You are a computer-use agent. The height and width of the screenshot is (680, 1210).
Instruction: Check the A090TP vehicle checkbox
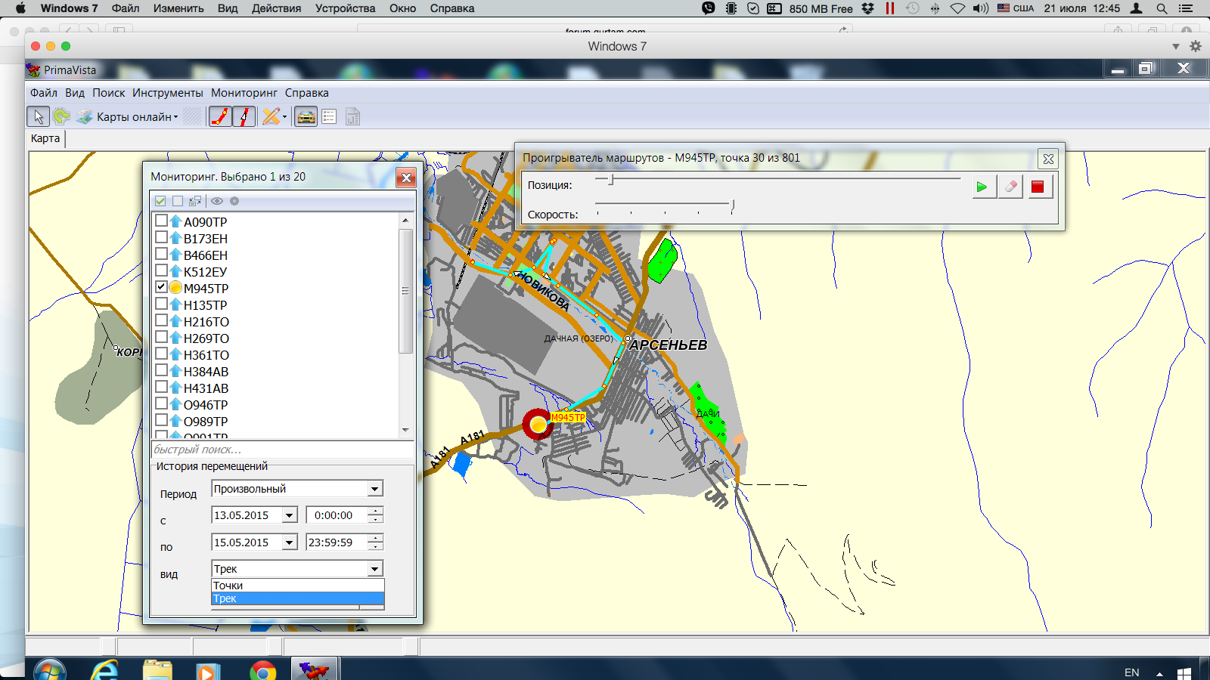(x=161, y=221)
